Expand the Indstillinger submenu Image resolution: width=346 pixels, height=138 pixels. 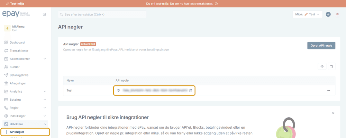(x=45, y=116)
